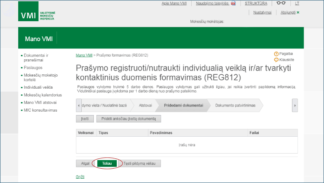Click Tęsti pildymą vėliau button
The width and height of the screenshot is (324, 183).
coord(140,164)
